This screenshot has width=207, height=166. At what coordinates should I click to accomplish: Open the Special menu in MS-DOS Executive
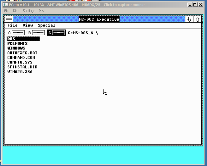point(46,25)
